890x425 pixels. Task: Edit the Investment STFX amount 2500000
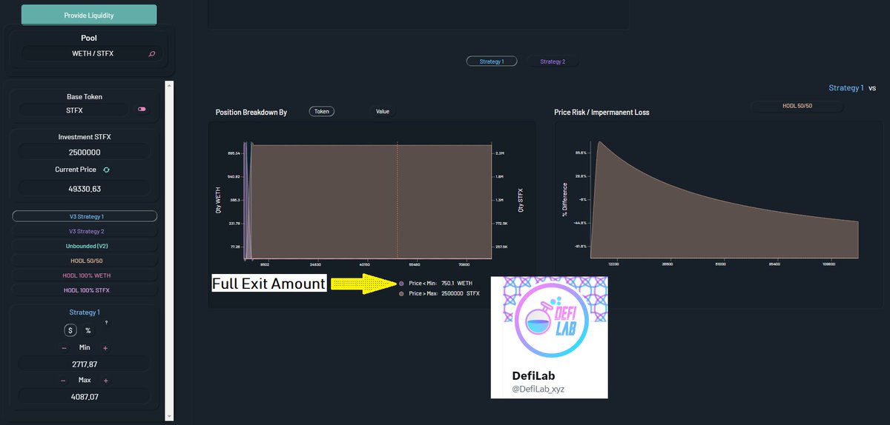[x=85, y=152]
